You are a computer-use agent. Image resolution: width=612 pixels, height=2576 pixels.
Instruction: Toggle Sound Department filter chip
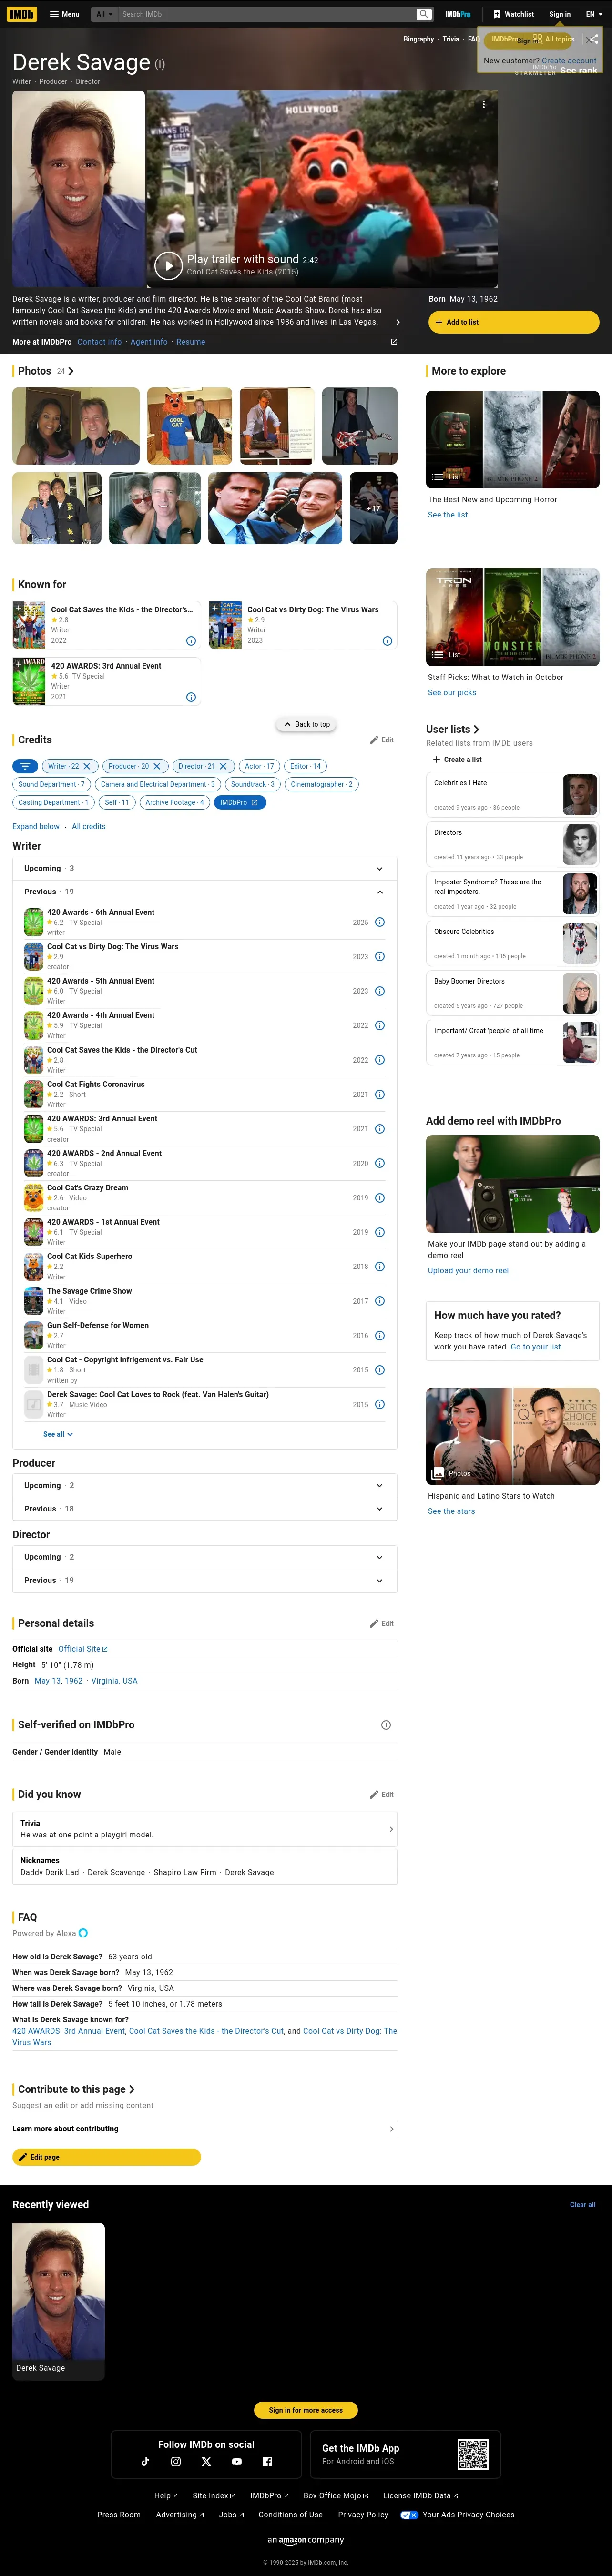52,784
